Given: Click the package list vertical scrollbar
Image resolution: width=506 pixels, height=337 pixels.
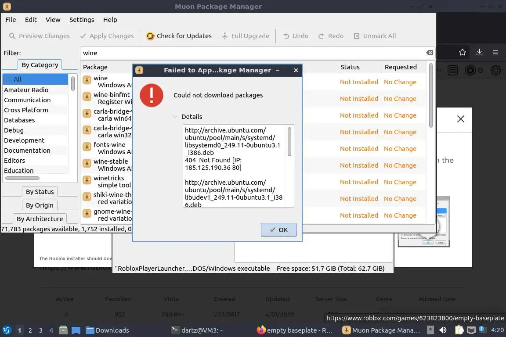Looking at the screenshot, I should tap(430, 96).
